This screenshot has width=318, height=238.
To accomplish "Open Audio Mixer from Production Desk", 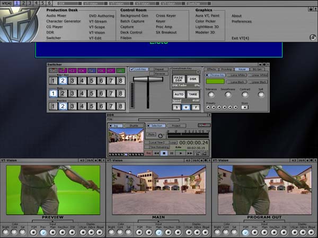I will click(56, 15).
